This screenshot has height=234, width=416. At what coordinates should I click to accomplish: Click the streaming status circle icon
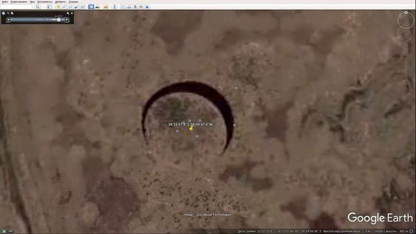411,231
